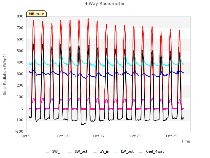Click the 100 y-axis tick label

pyautogui.click(x=20, y=97)
